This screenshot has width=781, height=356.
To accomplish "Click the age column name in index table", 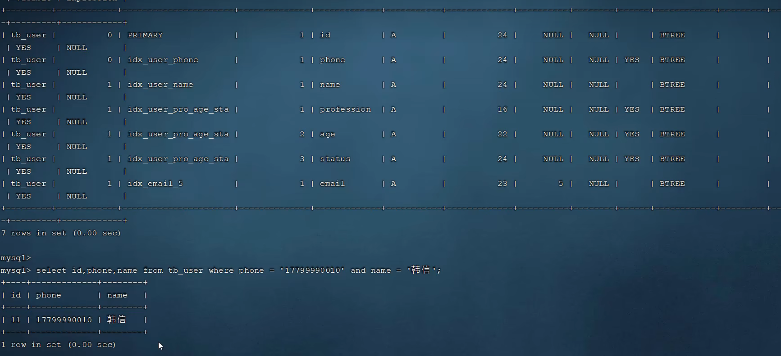I will (327, 134).
